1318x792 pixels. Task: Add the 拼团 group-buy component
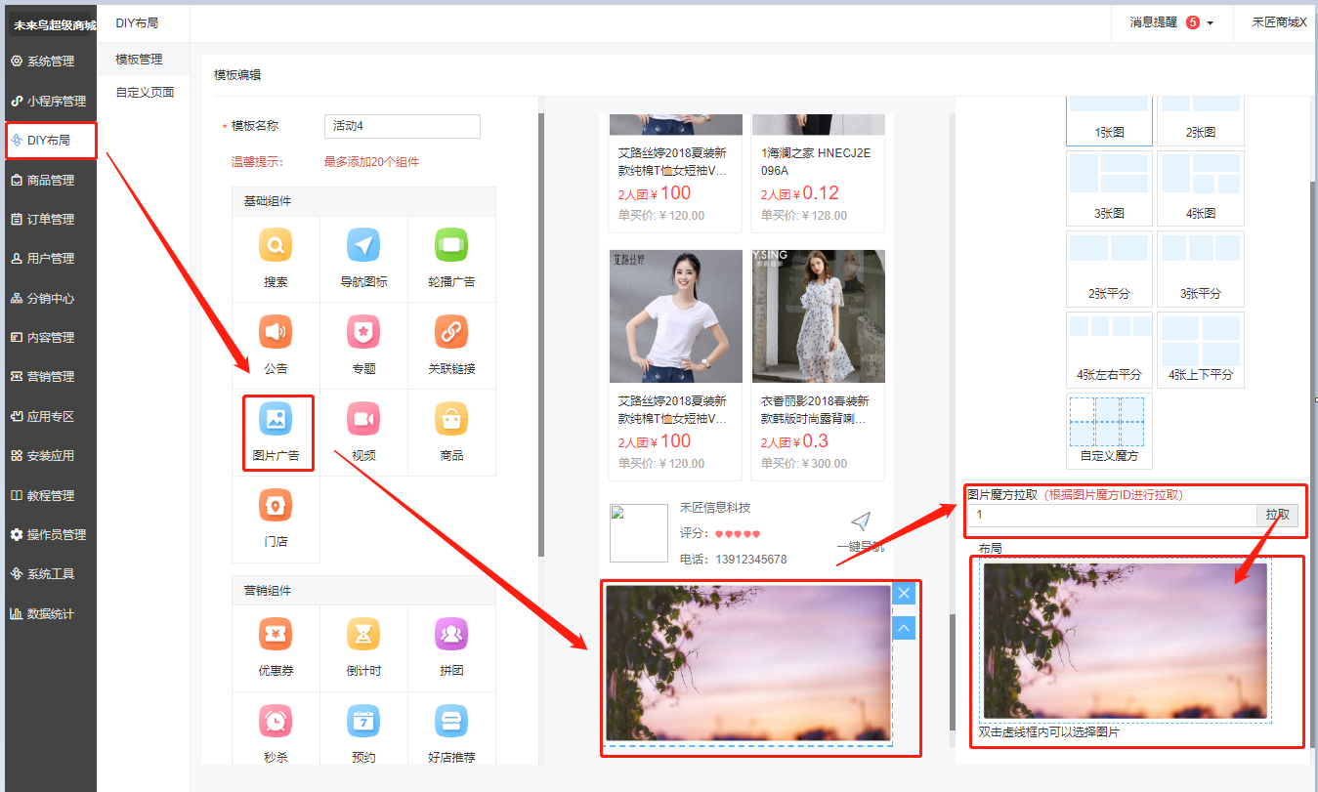[x=451, y=648]
